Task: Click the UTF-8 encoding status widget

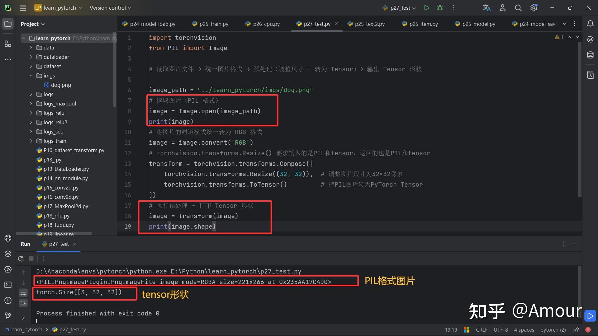Action: tap(501, 330)
